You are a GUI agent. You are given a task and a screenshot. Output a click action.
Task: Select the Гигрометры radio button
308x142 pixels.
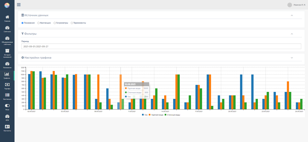point(55,23)
